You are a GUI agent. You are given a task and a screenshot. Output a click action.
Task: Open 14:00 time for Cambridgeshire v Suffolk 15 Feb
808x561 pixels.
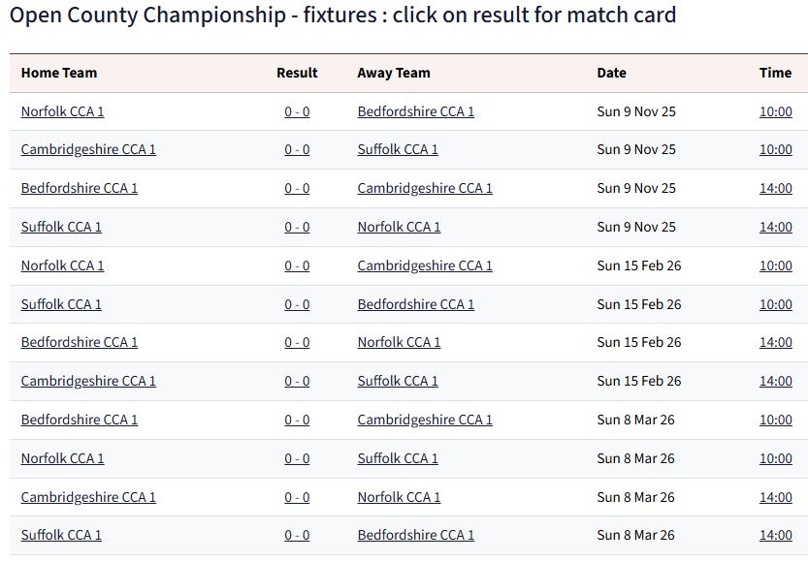click(x=775, y=381)
